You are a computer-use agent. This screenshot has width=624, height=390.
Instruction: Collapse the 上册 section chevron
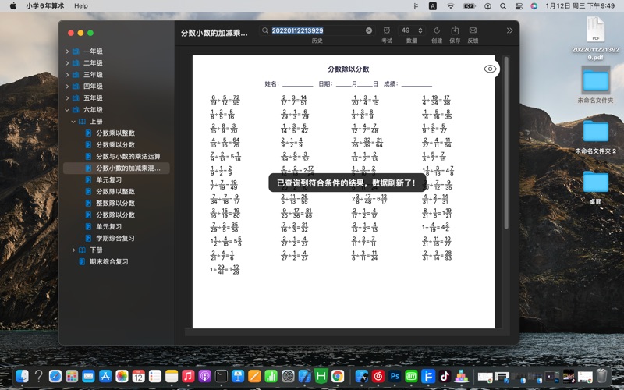pyautogui.click(x=73, y=122)
